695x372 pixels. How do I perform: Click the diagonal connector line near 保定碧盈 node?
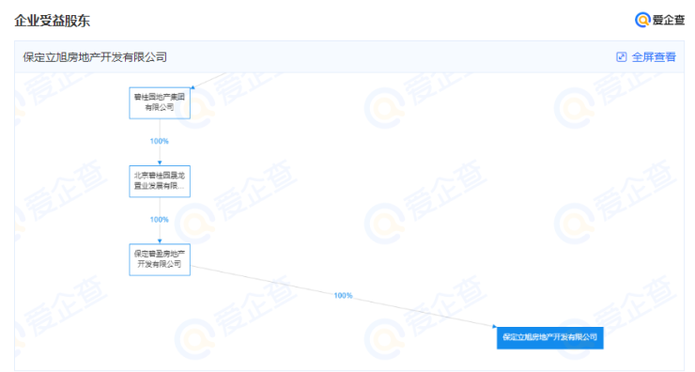pos(222,271)
